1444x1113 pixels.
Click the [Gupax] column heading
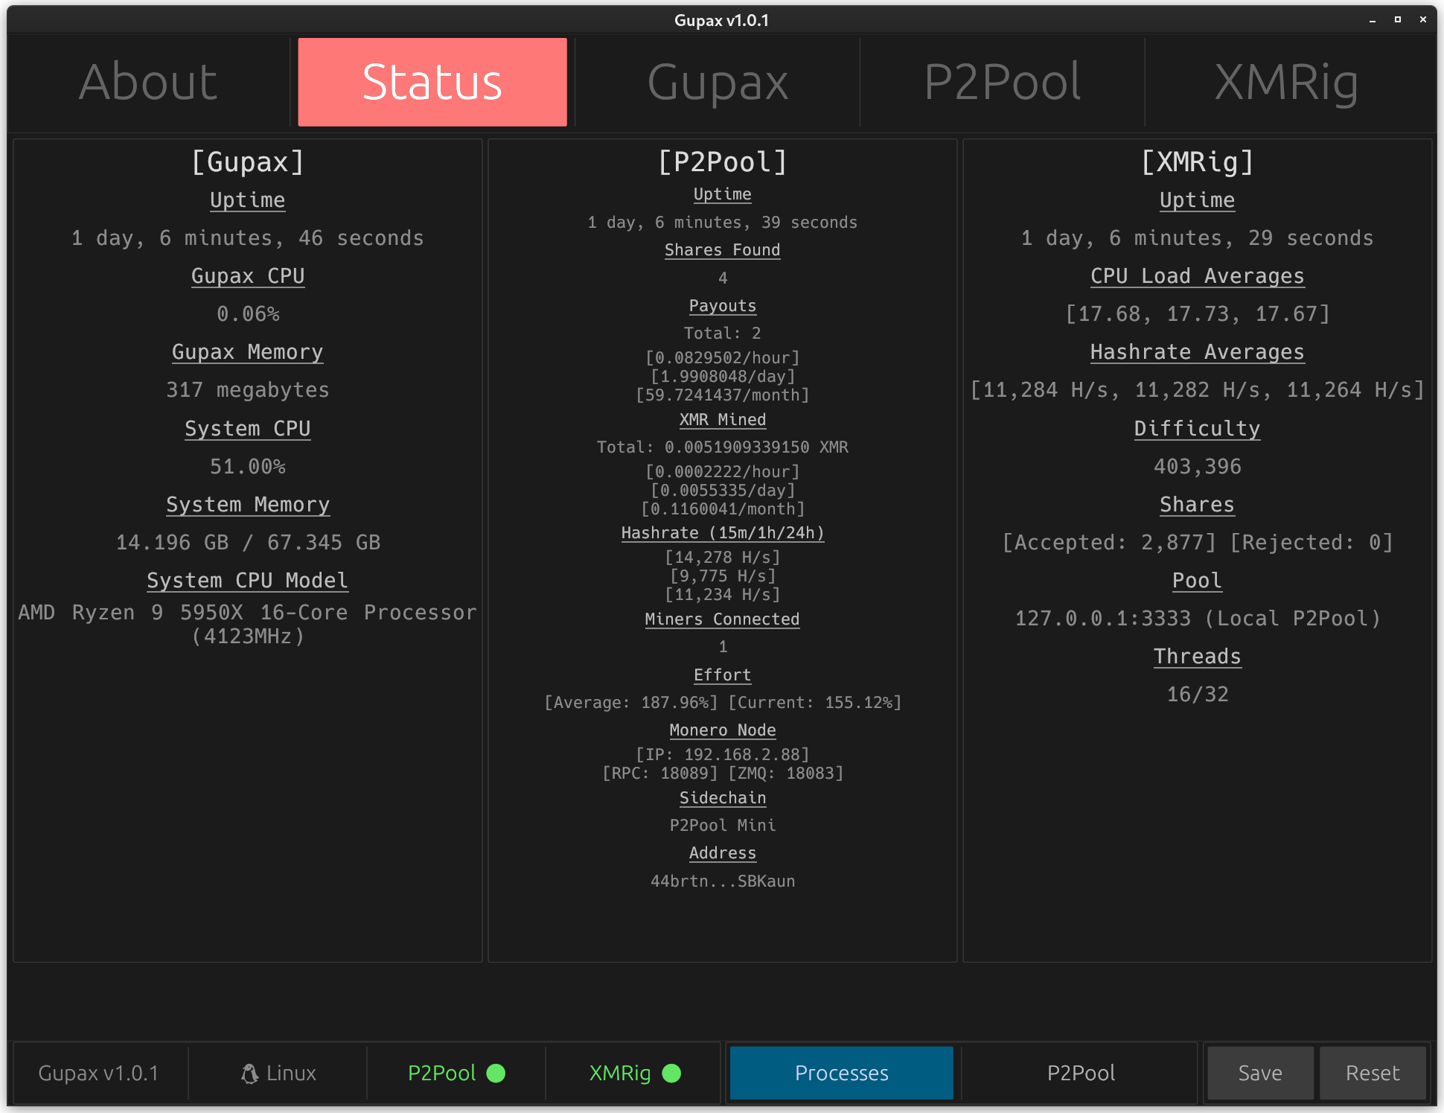pyautogui.click(x=248, y=162)
